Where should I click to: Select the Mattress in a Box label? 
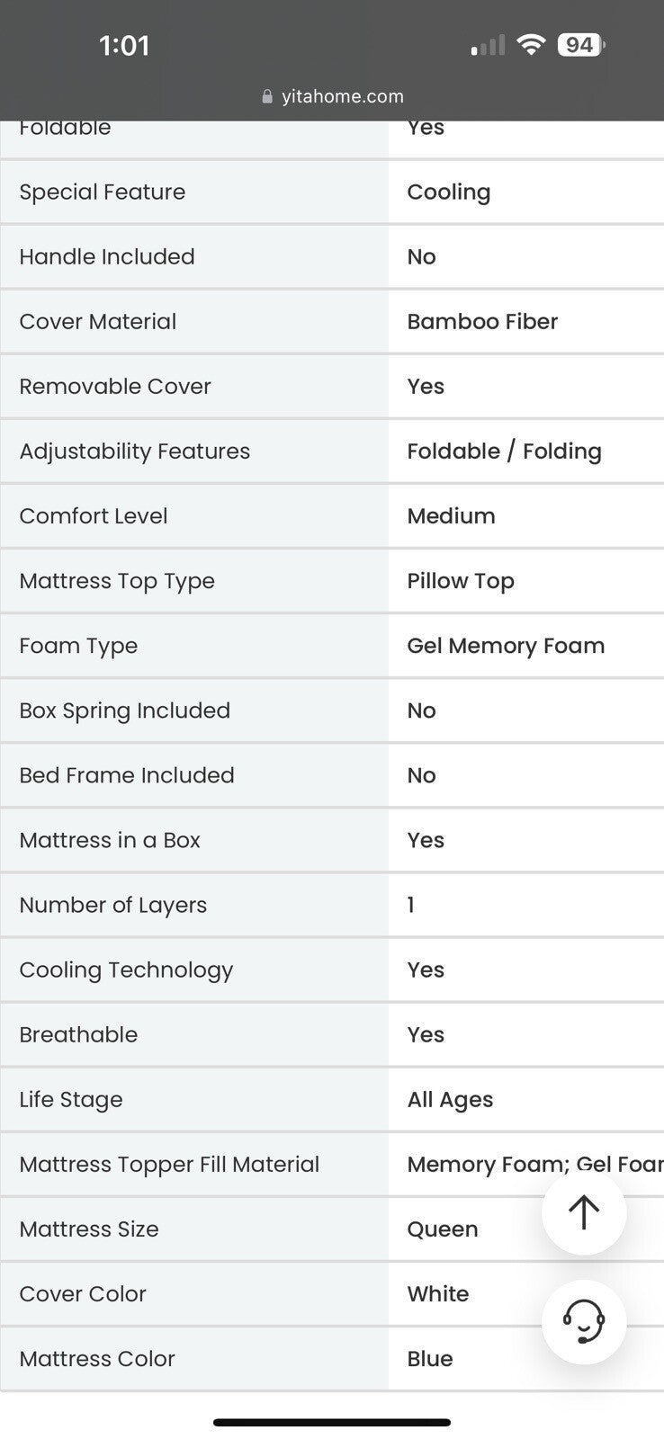(x=110, y=840)
